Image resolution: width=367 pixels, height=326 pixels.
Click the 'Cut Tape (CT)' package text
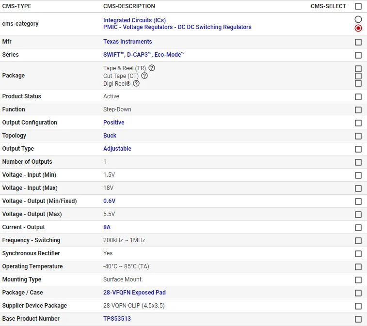pyautogui.click(x=121, y=76)
